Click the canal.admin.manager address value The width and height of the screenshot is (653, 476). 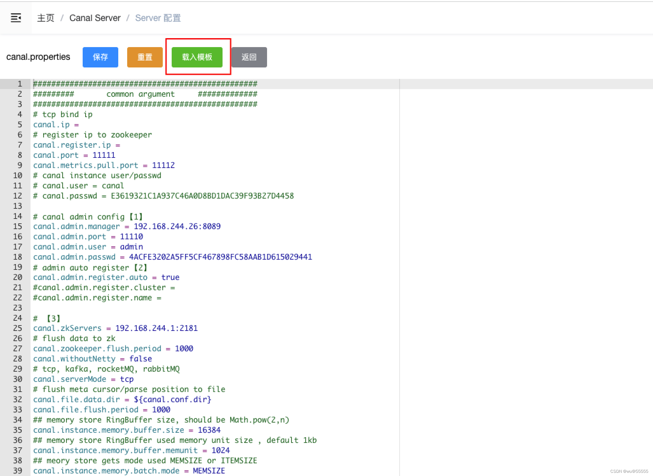coord(177,227)
